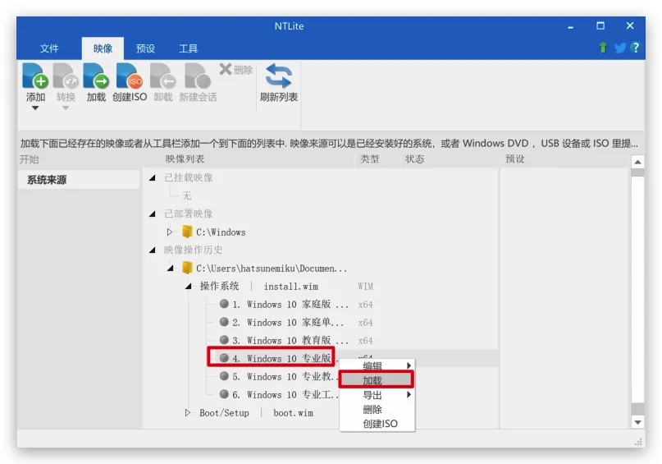Choose 创建ISO in the context menu
The width and height of the screenshot is (662, 464).
point(377,424)
